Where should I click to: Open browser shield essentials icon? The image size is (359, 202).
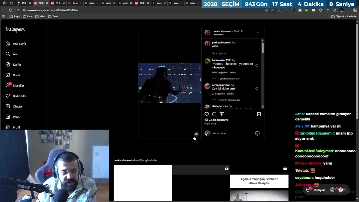(334, 10)
